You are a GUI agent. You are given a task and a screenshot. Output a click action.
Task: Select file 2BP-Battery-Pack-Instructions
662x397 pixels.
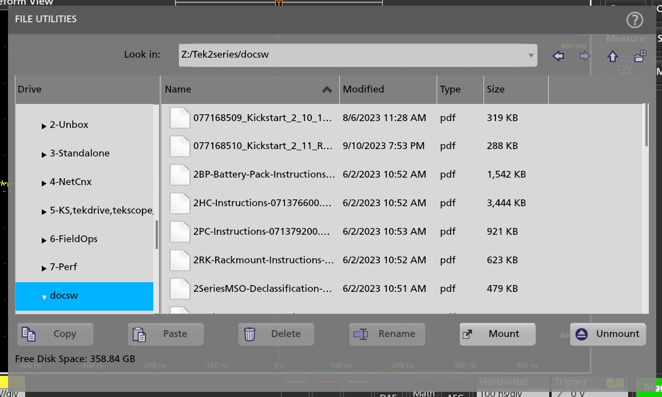click(x=264, y=174)
